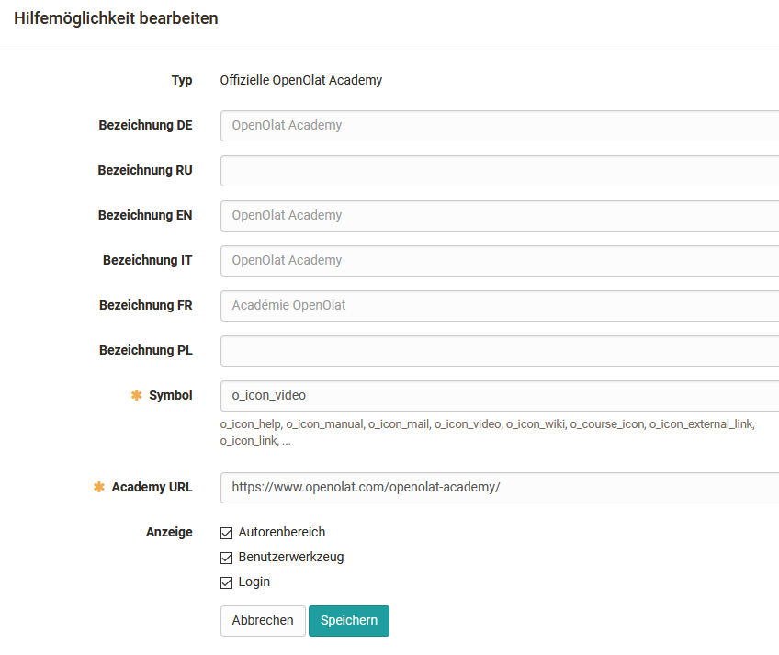This screenshot has height=655, width=779.
Task: Click the empty Bezeichnung PL text field
Action: coord(499,351)
